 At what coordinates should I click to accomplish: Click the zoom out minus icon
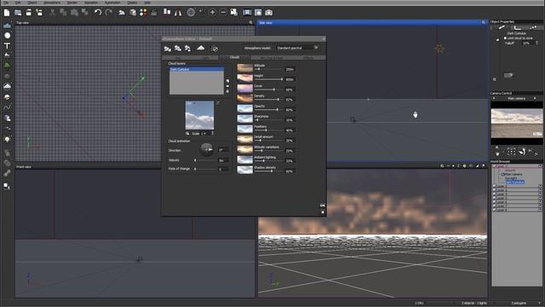click(x=223, y=13)
